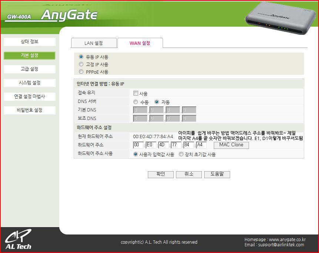319x253 pixels.
Task: Set DNS 서버 to 자동
Action: tap(156, 102)
